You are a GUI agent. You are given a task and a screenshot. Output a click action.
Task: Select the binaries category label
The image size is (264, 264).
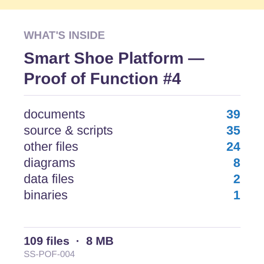tap(46, 195)
